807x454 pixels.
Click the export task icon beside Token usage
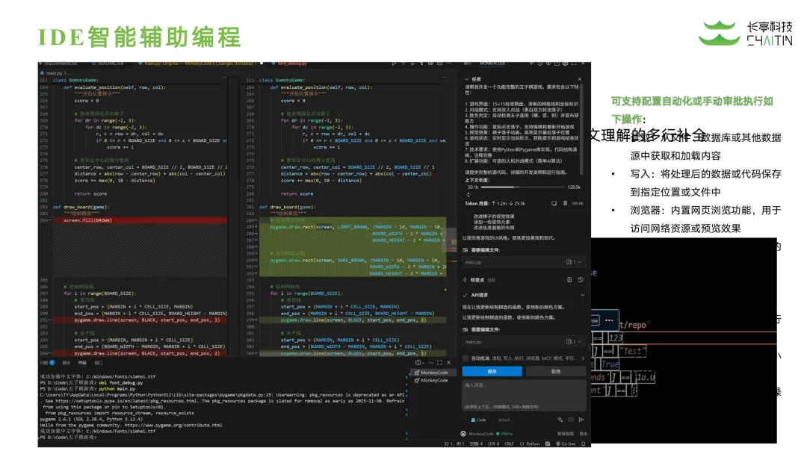pyautogui.click(x=554, y=204)
